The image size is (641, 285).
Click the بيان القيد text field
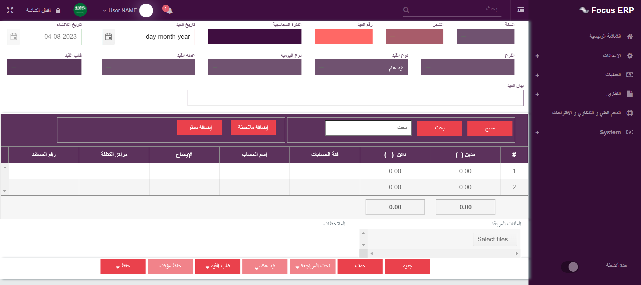click(355, 98)
